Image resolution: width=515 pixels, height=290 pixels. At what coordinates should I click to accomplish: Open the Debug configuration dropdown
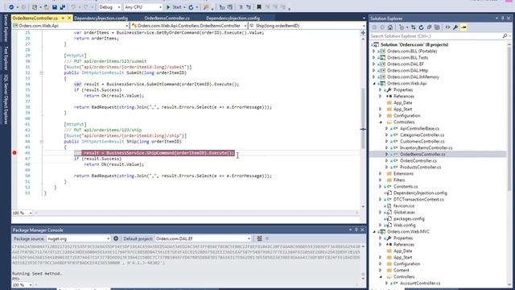click(109, 7)
